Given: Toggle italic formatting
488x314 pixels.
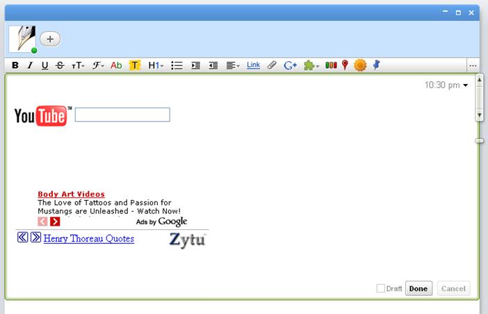Looking at the screenshot, I should (x=30, y=65).
